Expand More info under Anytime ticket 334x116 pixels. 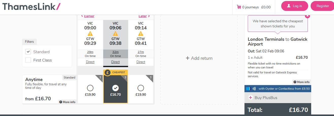point(67,102)
